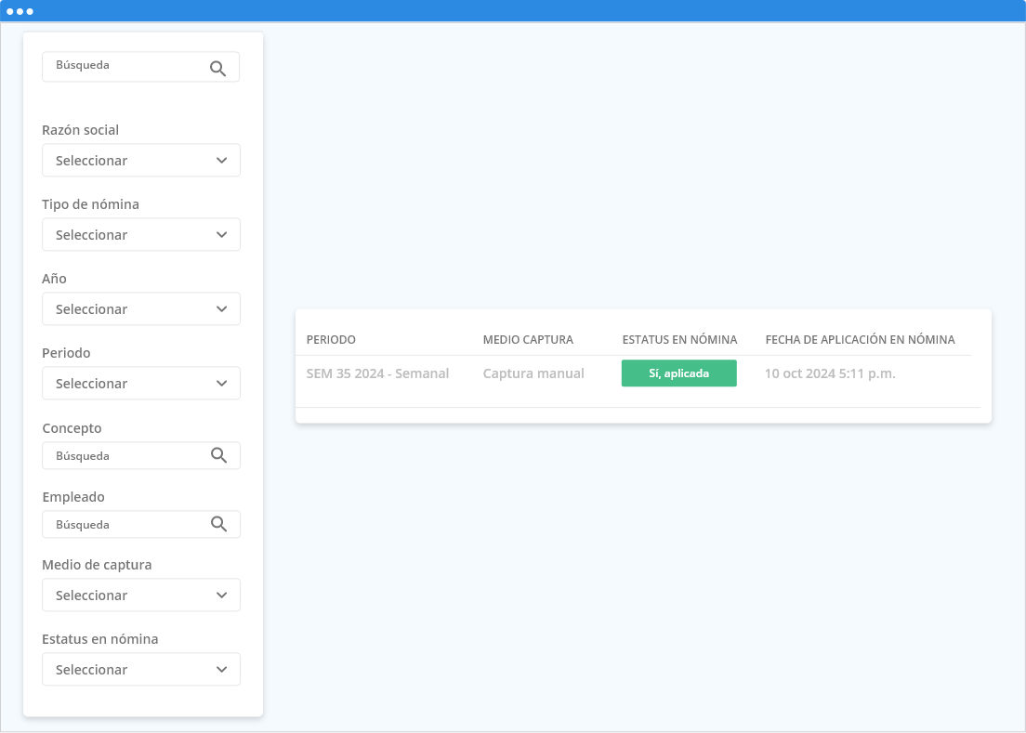Click the Empleado search magnifier icon
This screenshot has width=1026, height=733.
[218, 524]
